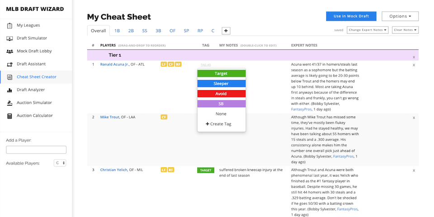Switch to the OF tab
The height and width of the screenshot is (217, 434).
pos(172,31)
